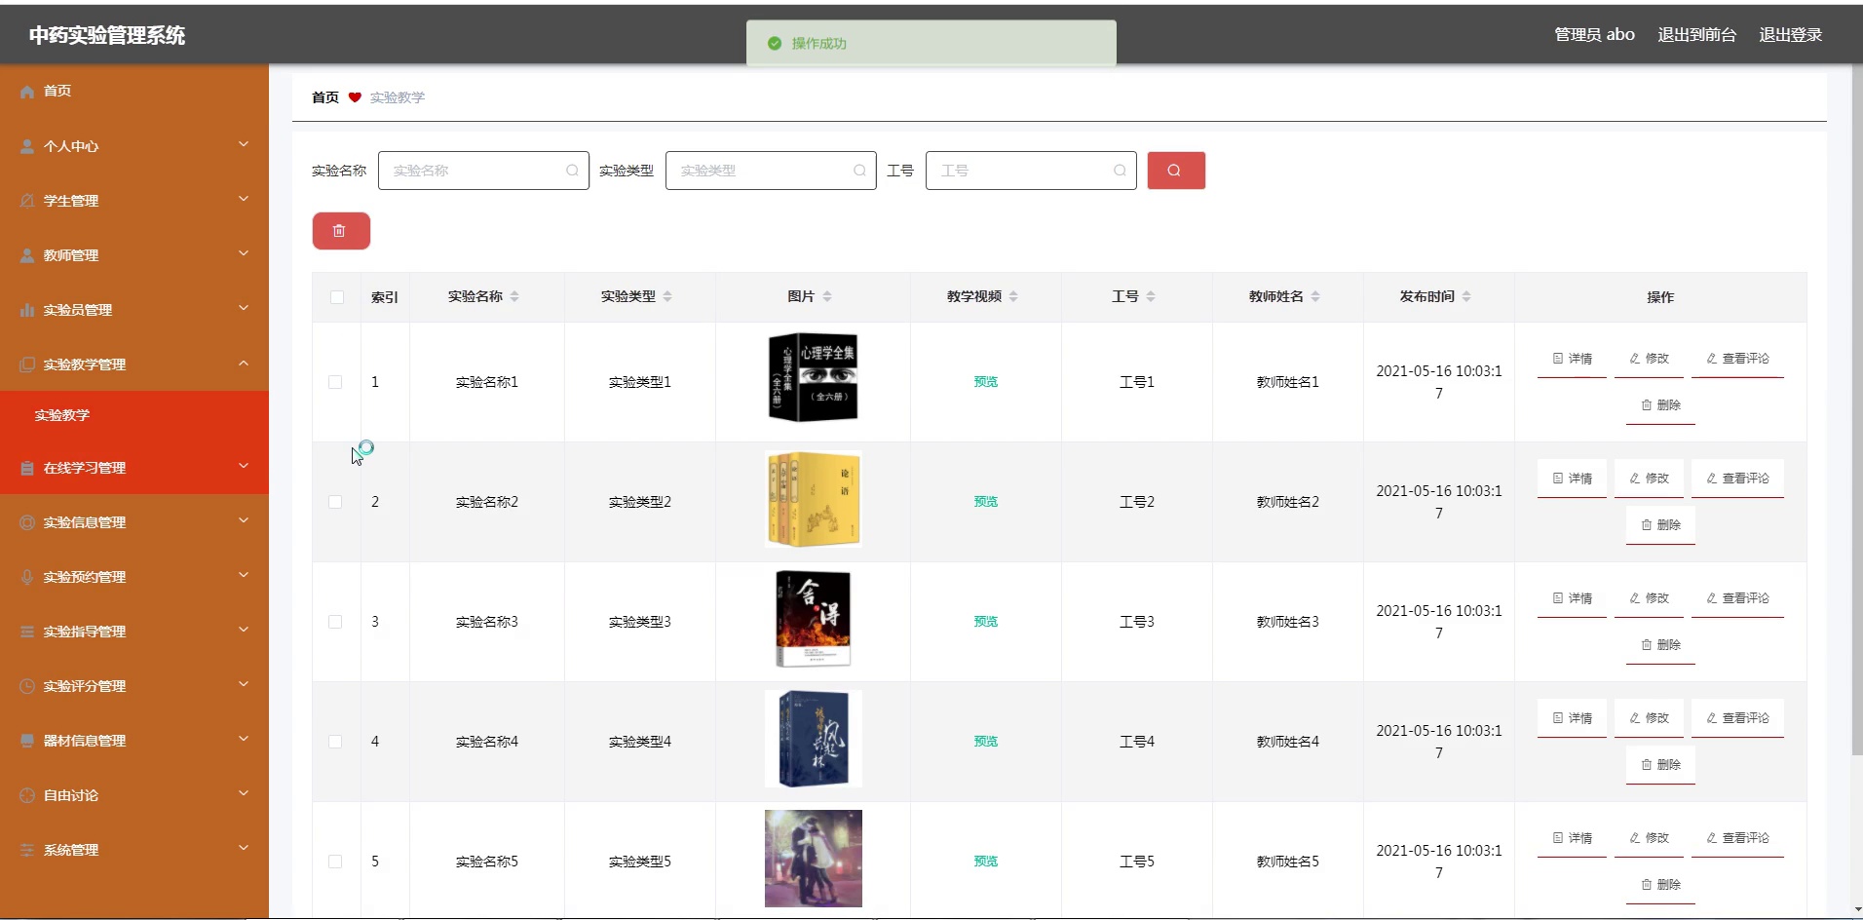Image resolution: width=1863 pixels, height=920 pixels.
Task: Click the 实验员管理 bar chart icon
Action: 27,310
